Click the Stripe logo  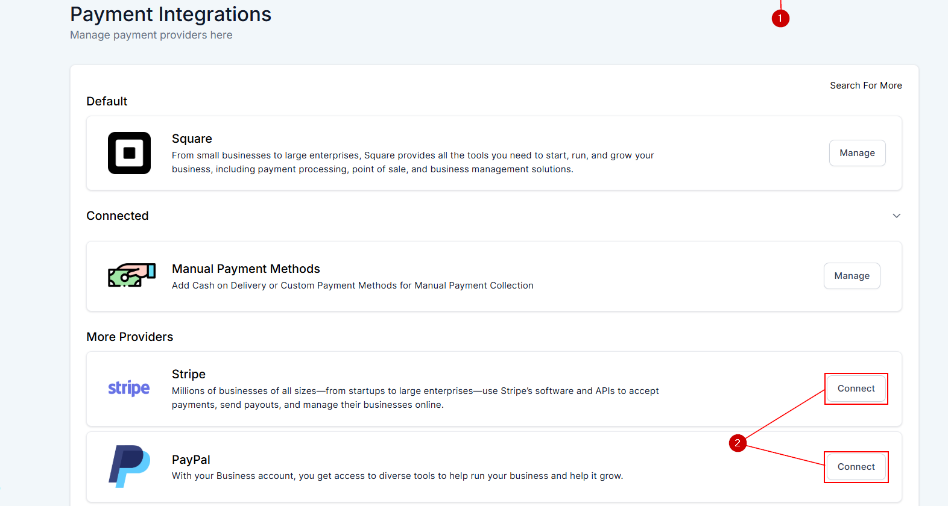coord(129,388)
